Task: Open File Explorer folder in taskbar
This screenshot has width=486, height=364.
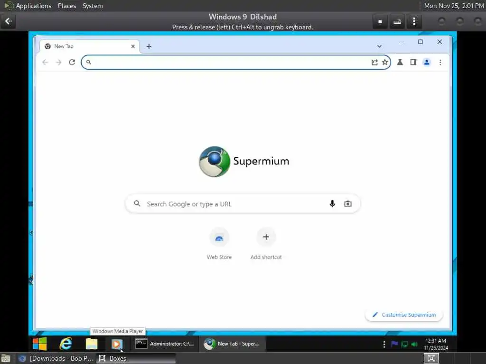Action: point(92,344)
